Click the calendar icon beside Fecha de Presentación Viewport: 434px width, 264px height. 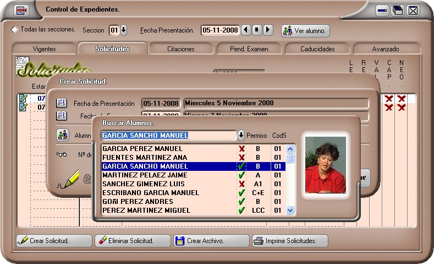[62, 103]
